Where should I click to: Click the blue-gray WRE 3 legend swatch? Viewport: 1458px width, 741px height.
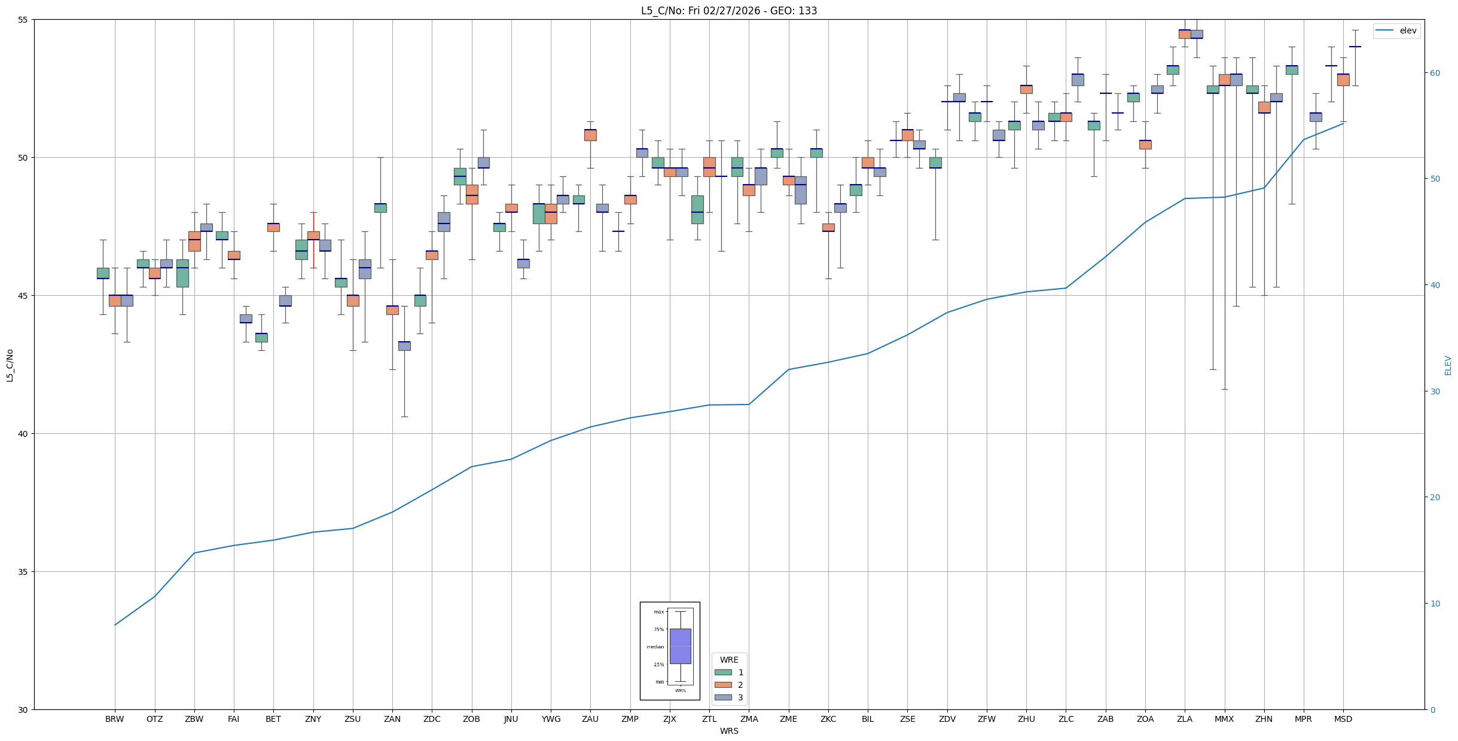tap(723, 697)
